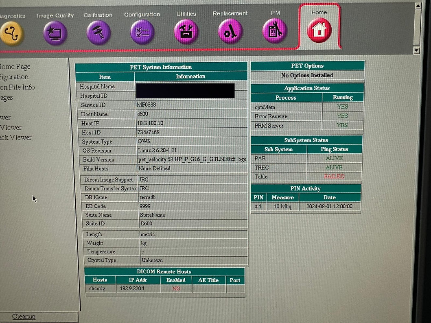Click the Host IP value 10.3.100.10
This screenshot has width=431, height=323.
tap(151, 123)
